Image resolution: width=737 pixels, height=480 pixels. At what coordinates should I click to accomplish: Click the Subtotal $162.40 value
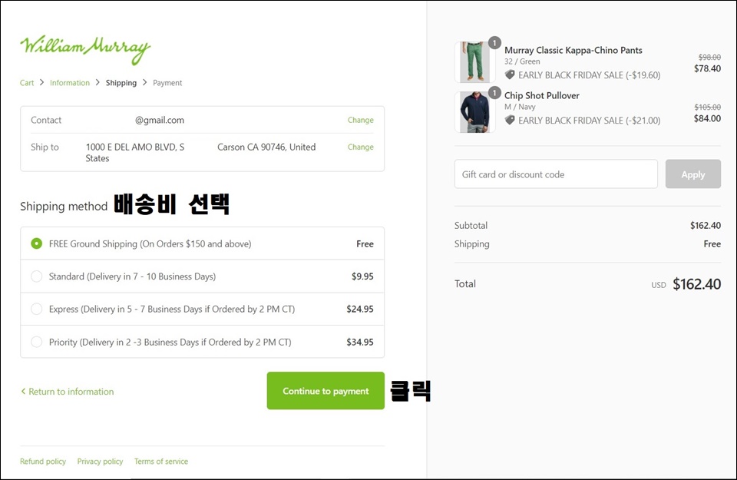point(706,226)
